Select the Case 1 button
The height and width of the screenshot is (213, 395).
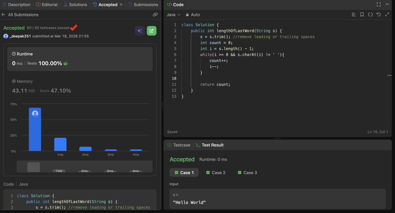coord(184,173)
